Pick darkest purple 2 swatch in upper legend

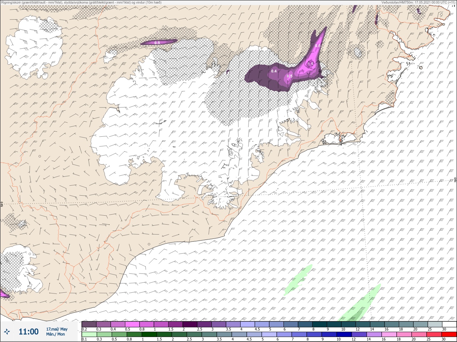tap(190, 325)
